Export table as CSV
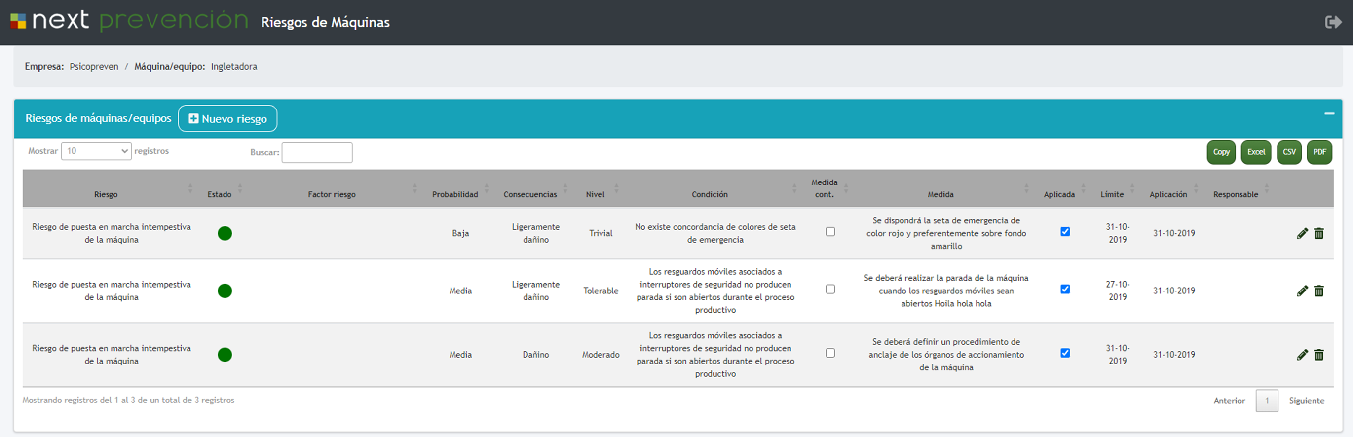The image size is (1353, 437). coord(1289,152)
